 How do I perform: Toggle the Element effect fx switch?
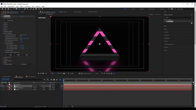pos(2,16)
